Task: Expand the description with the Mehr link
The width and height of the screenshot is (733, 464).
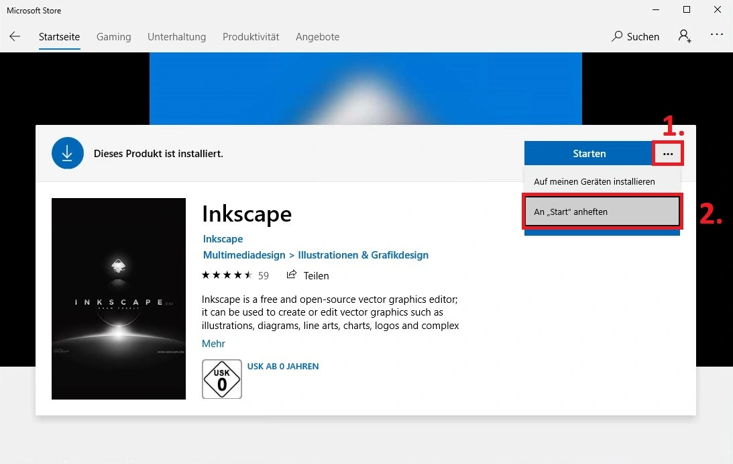Action: pyautogui.click(x=213, y=344)
